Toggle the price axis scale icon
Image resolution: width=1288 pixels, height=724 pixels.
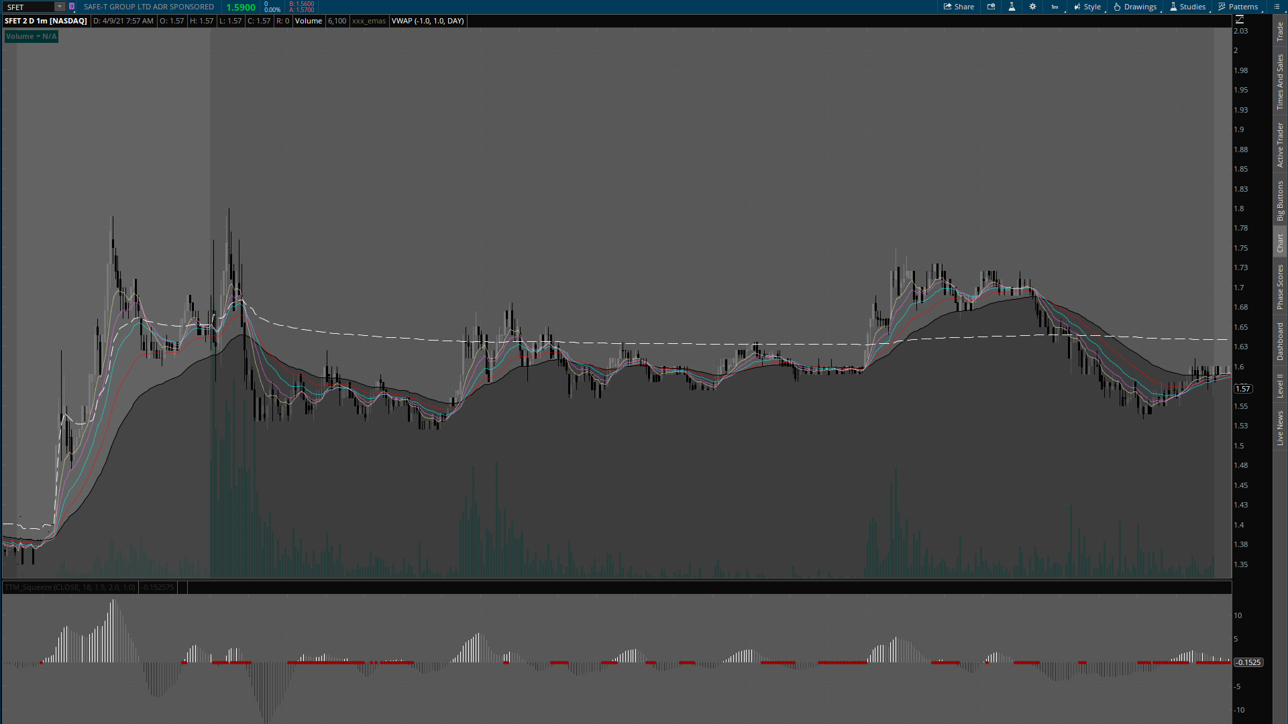click(x=1240, y=19)
